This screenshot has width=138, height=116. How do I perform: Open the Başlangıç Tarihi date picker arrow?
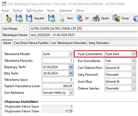click(x=71, y=67)
